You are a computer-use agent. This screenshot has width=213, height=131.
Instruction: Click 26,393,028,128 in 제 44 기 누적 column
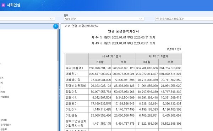tap(124, 86)
